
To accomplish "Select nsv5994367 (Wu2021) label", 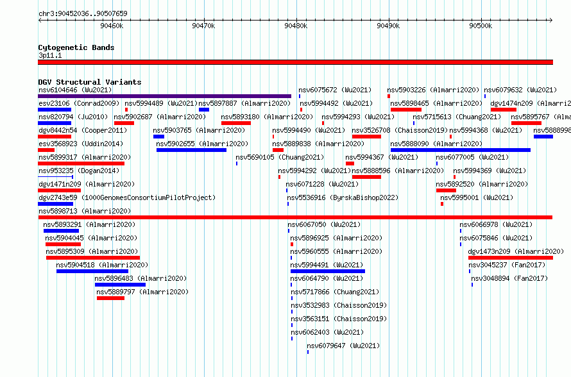I will pyautogui.click(x=382, y=157).
